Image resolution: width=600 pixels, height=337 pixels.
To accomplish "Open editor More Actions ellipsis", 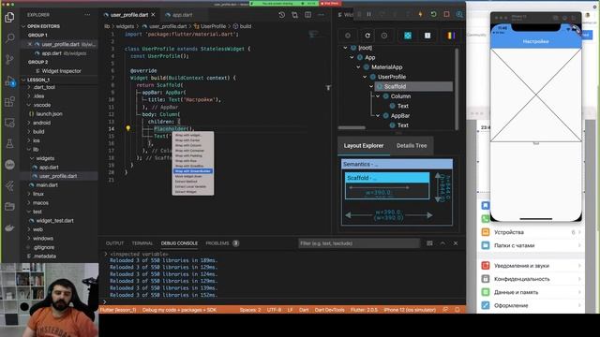I will 321,15.
